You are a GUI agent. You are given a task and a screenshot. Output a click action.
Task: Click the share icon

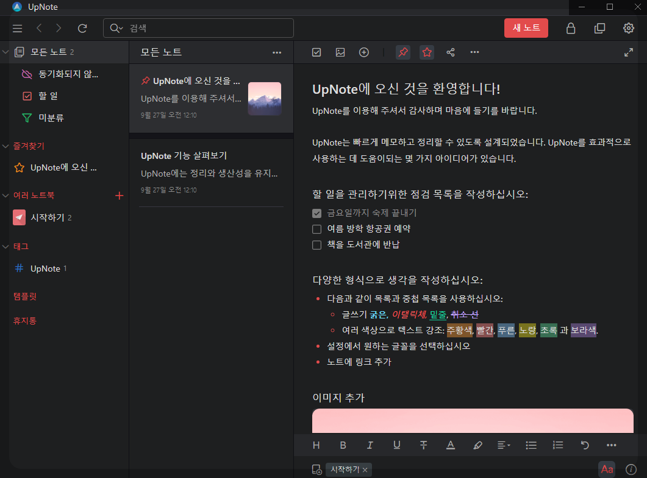click(x=451, y=52)
